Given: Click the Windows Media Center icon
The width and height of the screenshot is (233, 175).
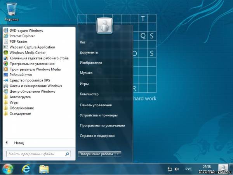Looking at the screenshot, I should coord(6,52).
